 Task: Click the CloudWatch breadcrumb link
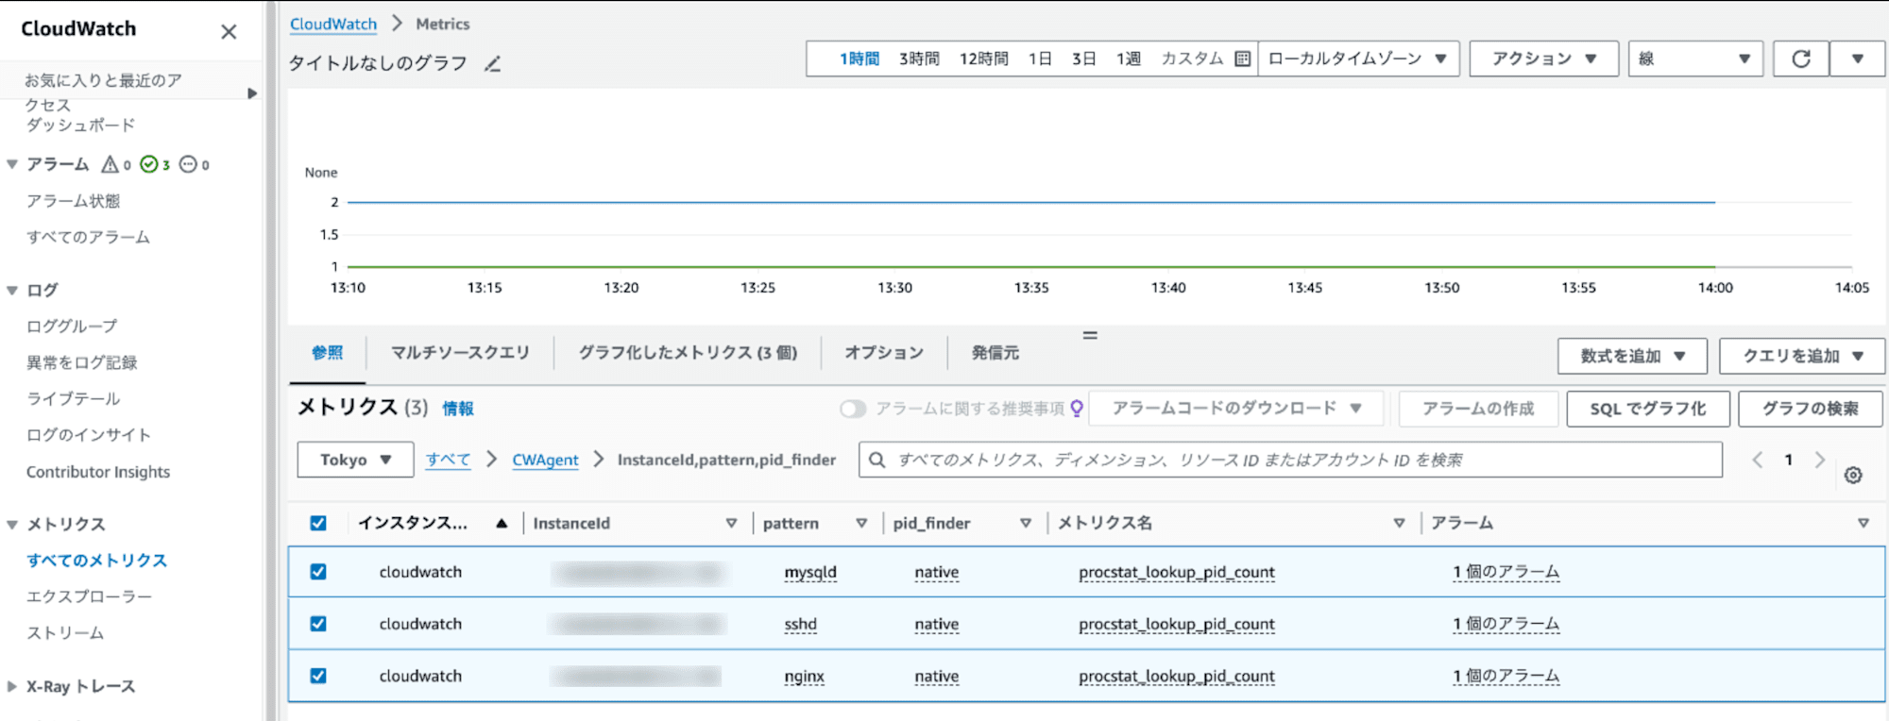coord(333,24)
